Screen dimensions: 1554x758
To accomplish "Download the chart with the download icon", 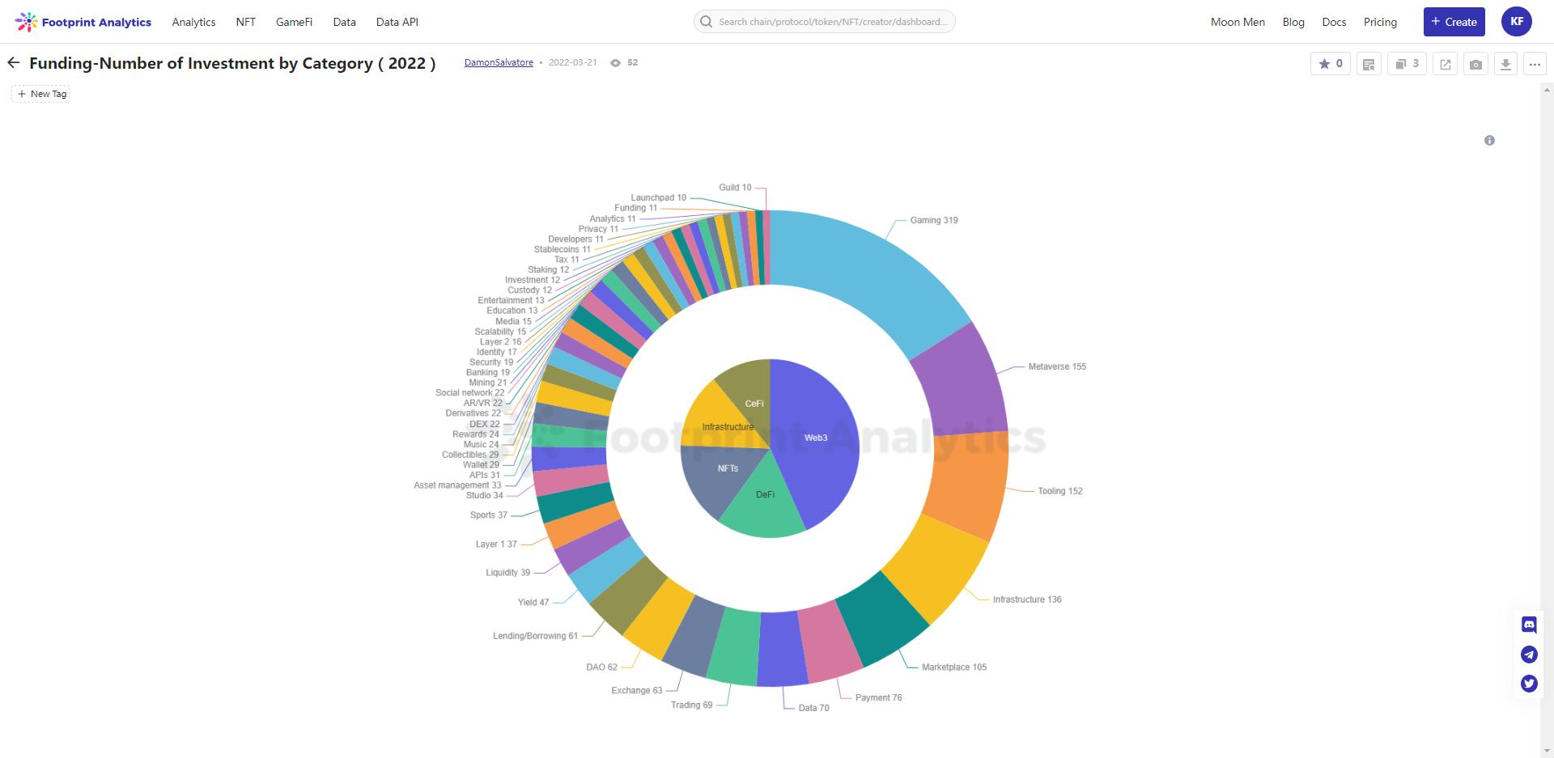I will click(x=1505, y=64).
